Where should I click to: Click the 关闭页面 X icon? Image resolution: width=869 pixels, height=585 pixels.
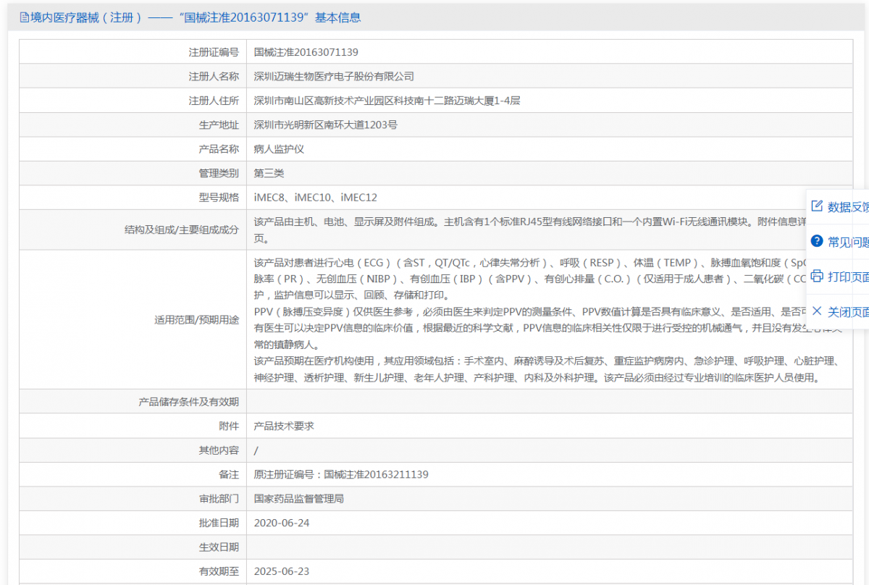click(817, 311)
